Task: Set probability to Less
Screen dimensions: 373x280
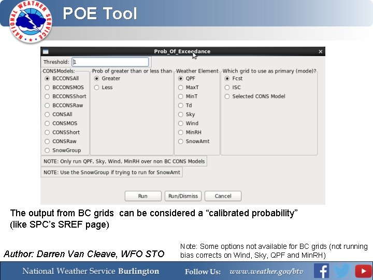Action: tap(103, 88)
